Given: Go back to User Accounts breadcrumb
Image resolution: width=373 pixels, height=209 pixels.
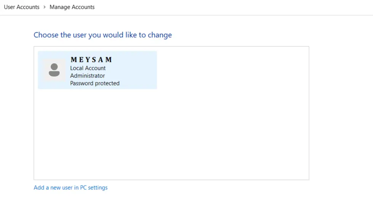Looking at the screenshot, I should (x=22, y=7).
